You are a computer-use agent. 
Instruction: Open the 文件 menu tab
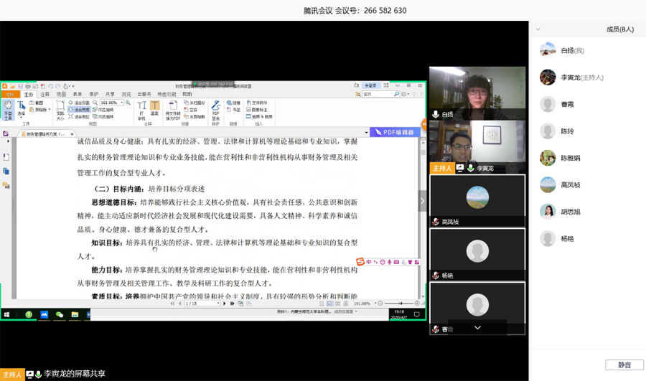click(9, 94)
